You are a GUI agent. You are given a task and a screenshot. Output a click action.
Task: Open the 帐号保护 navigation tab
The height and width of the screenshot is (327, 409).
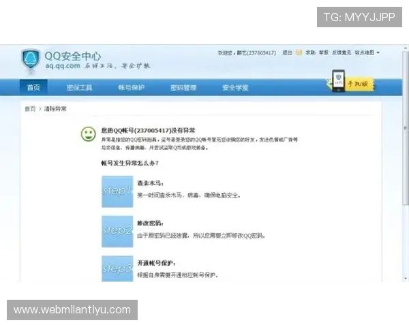point(131,88)
